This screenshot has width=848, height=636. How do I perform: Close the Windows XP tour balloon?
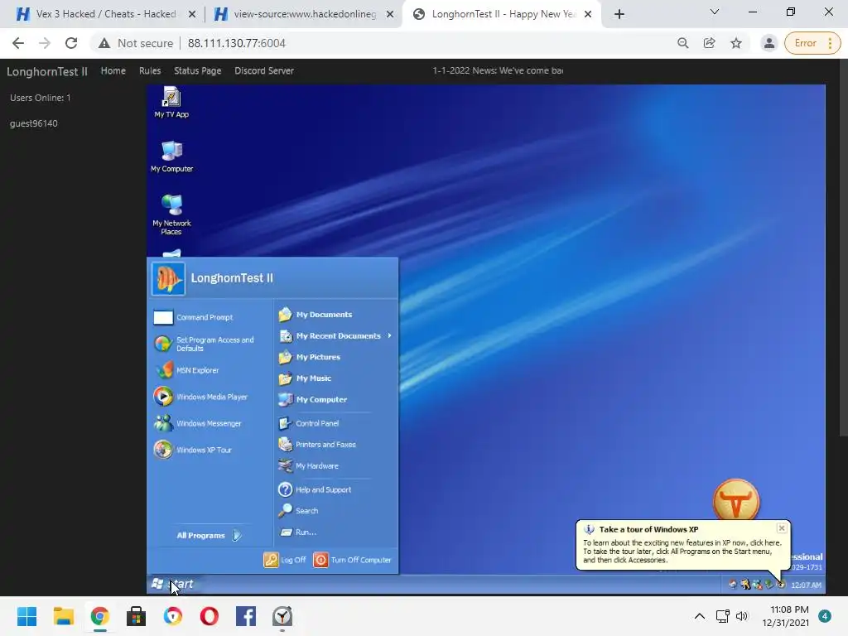[x=782, y=528]
